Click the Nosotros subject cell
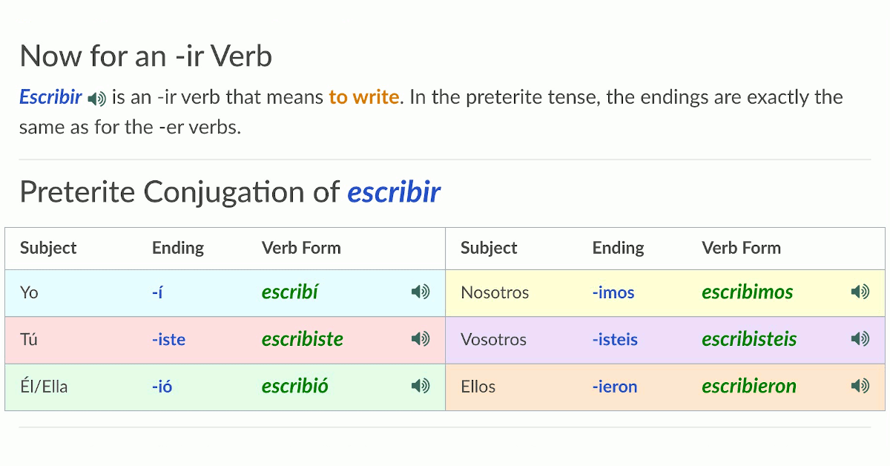890x466 pixels. pos(493,292)
